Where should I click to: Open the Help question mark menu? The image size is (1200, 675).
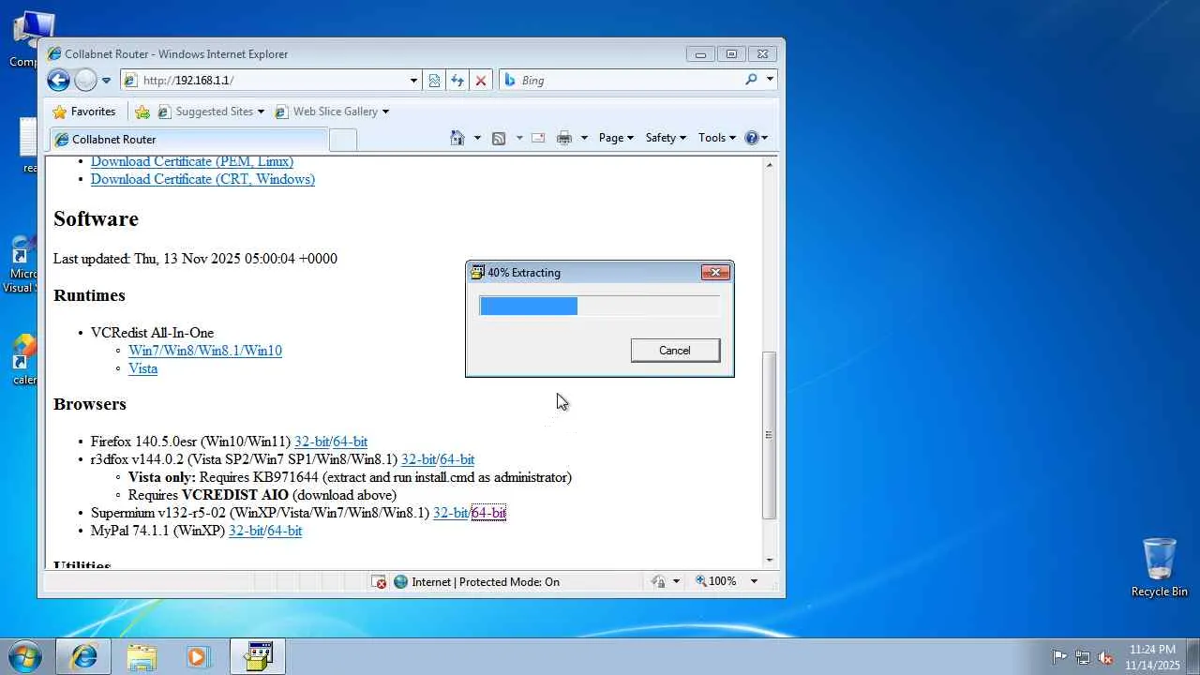click(756, 138)
